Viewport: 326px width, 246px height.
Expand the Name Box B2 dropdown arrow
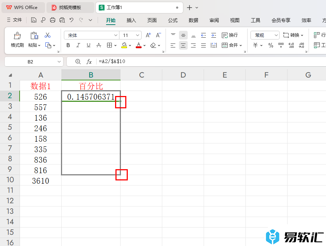pos(59,62)
